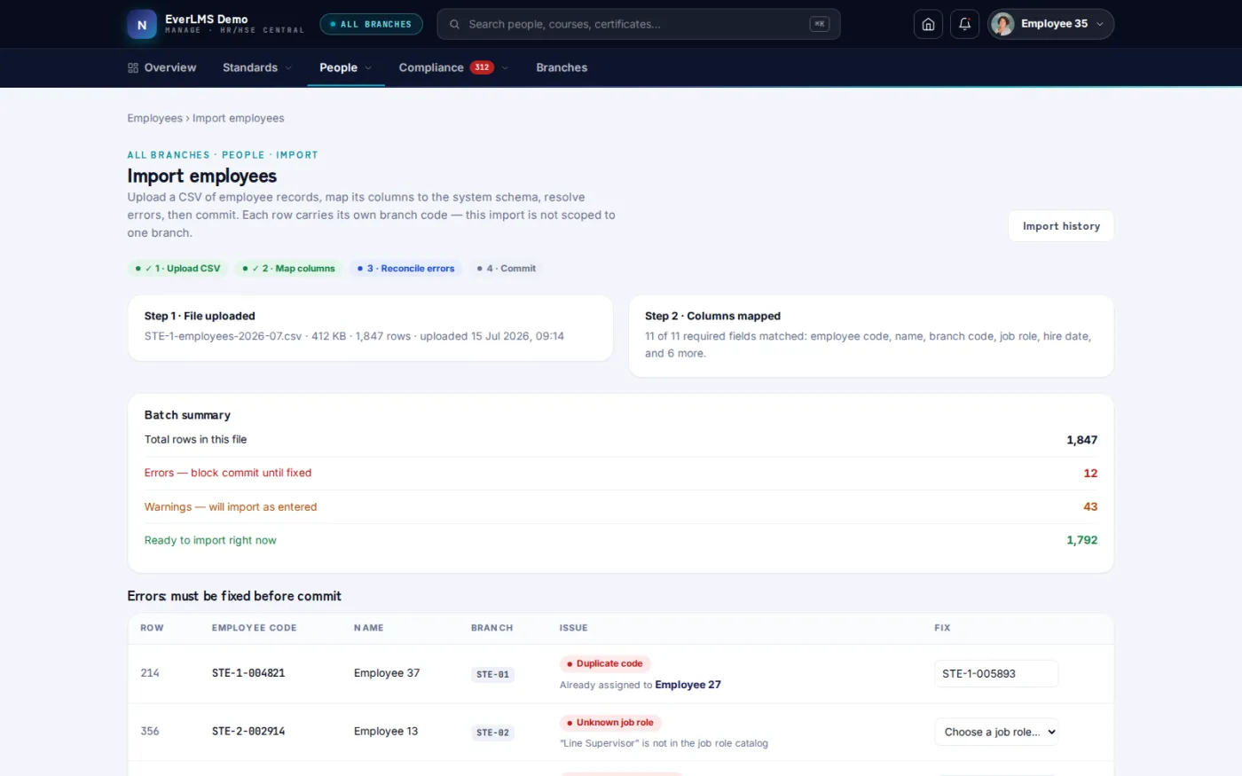Viewport: 1242px width, 776px height.
Task: Open the Standards nav item
Action: coord(257,67)
